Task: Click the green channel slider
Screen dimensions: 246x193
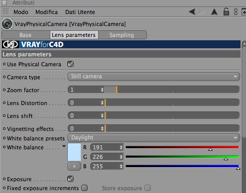Action: [x=182, y=157]
